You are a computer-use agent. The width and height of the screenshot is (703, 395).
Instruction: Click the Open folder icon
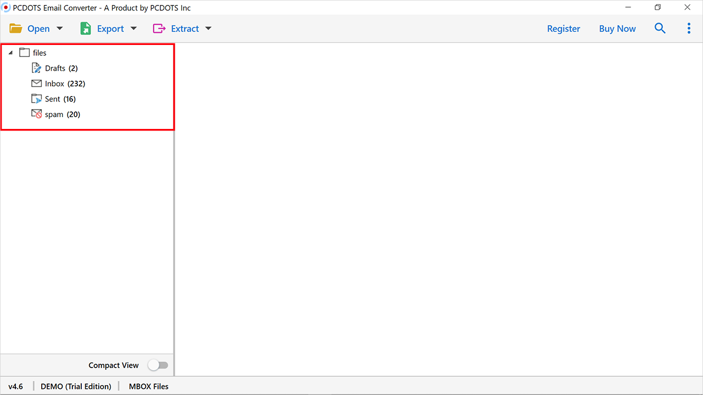[x=15, y=29]
